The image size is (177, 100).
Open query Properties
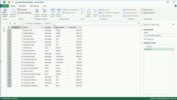(22, 10)
